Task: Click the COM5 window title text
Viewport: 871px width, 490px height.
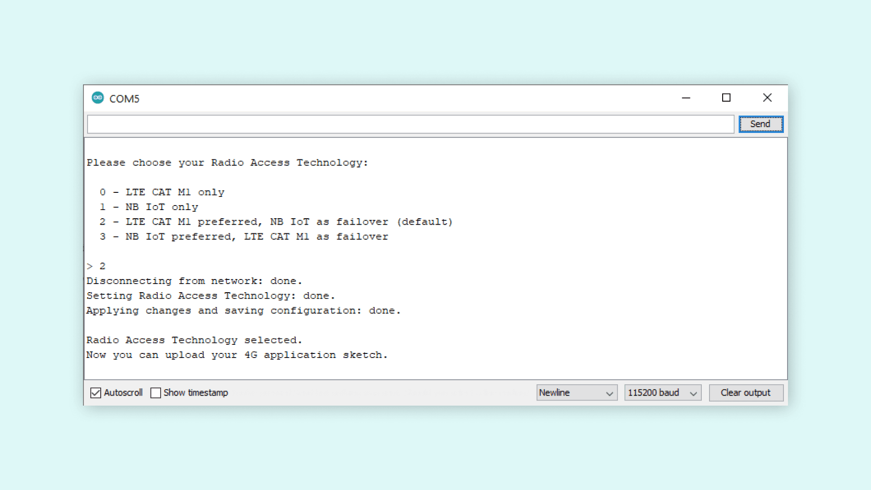Action: point(124,99)
